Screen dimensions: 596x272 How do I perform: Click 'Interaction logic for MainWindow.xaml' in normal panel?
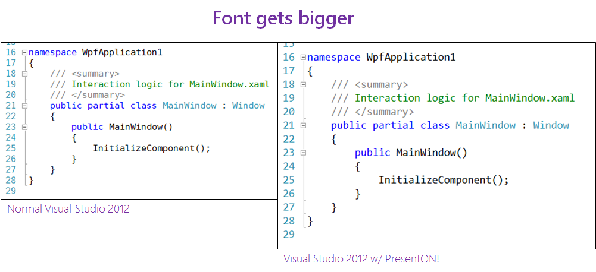point(171,84)
